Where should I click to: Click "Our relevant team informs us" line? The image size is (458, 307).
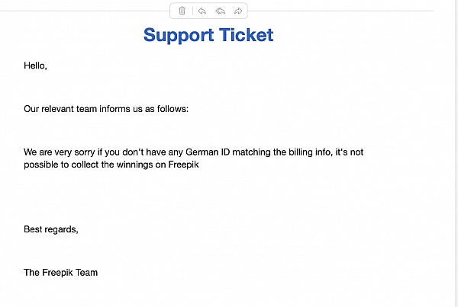(x=106, y=109)
